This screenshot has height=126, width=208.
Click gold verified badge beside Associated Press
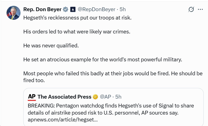pyautogui.click(x=95, y=97)
